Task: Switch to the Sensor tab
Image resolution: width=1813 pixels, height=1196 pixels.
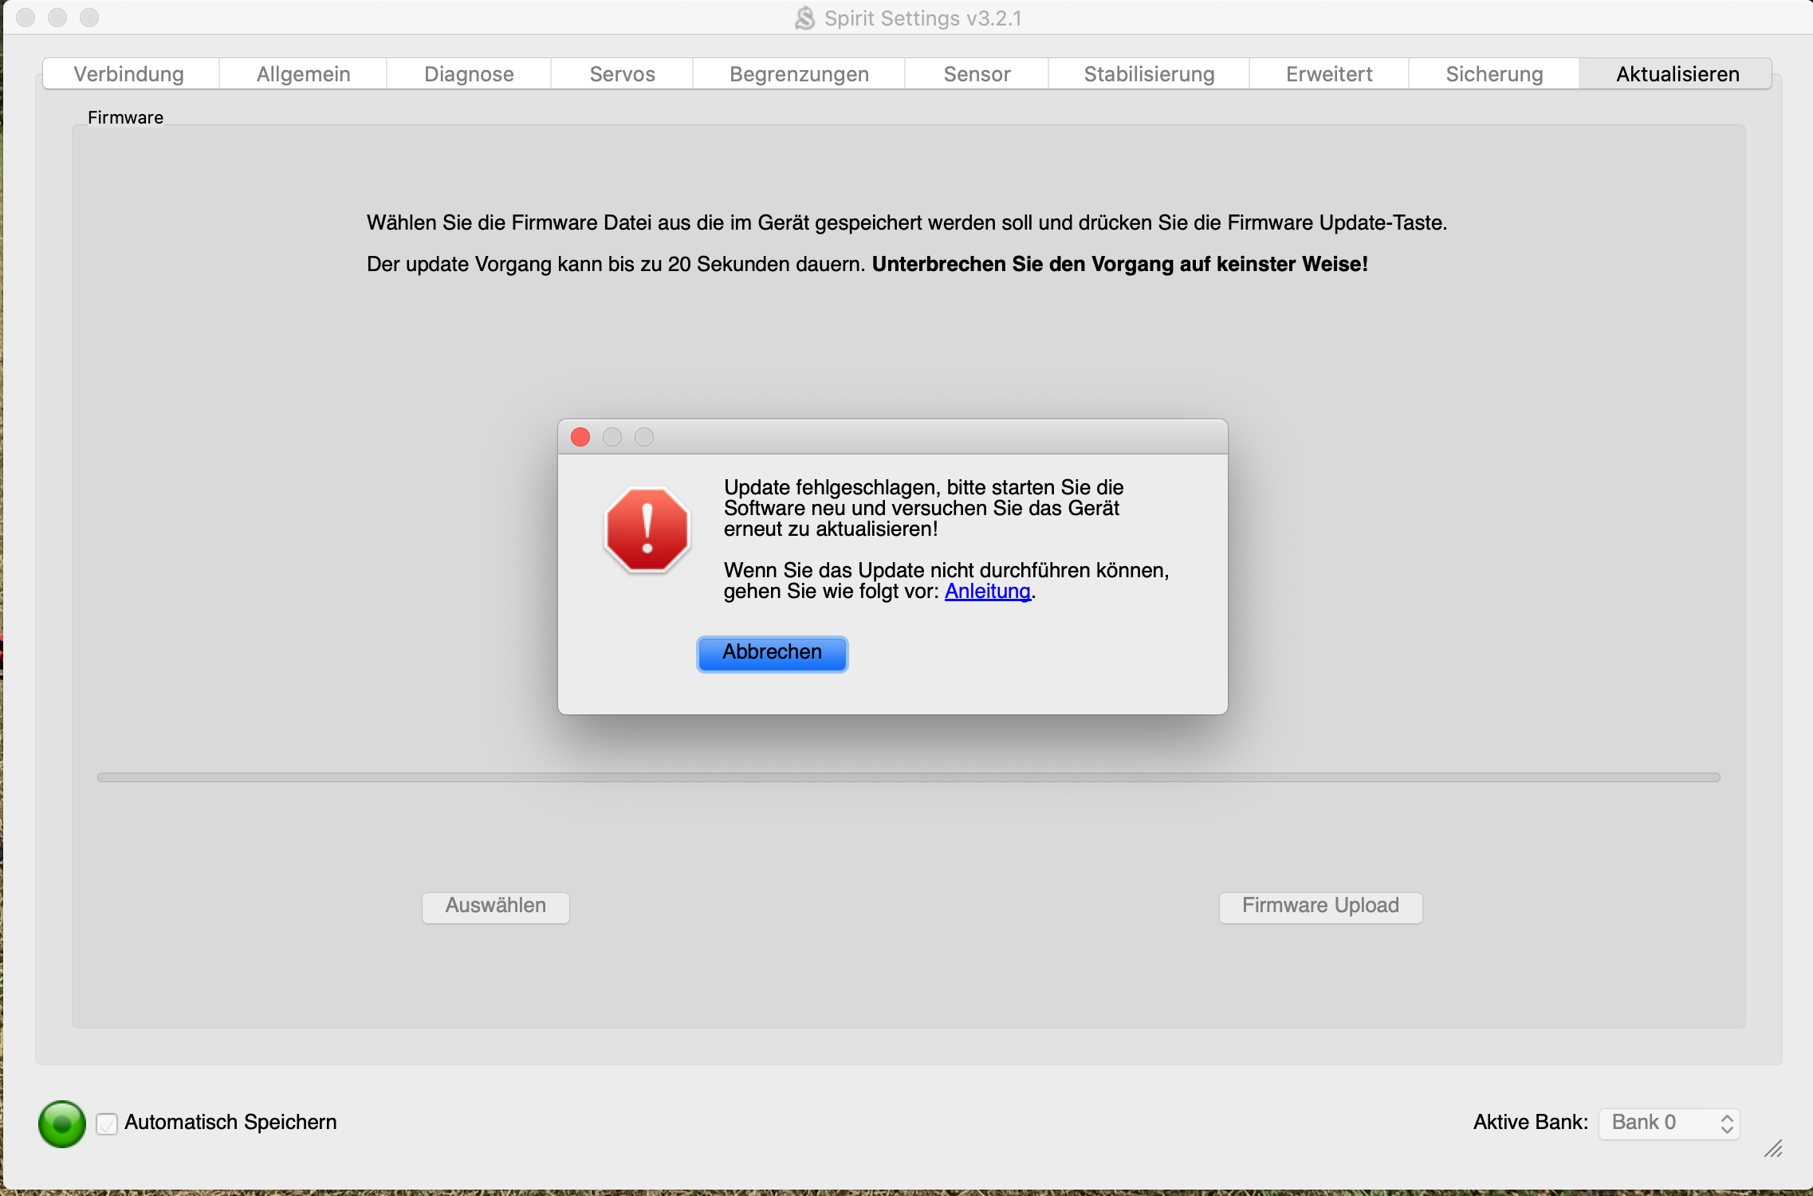Action: (977, 74)
